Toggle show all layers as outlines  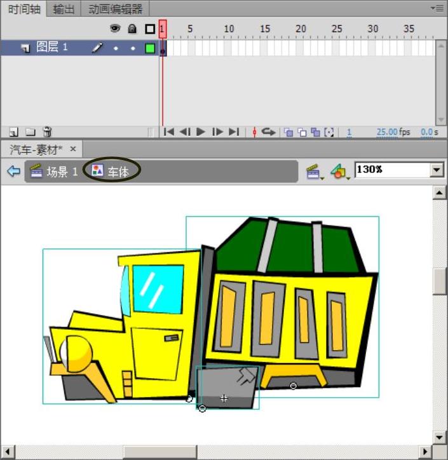150,29
